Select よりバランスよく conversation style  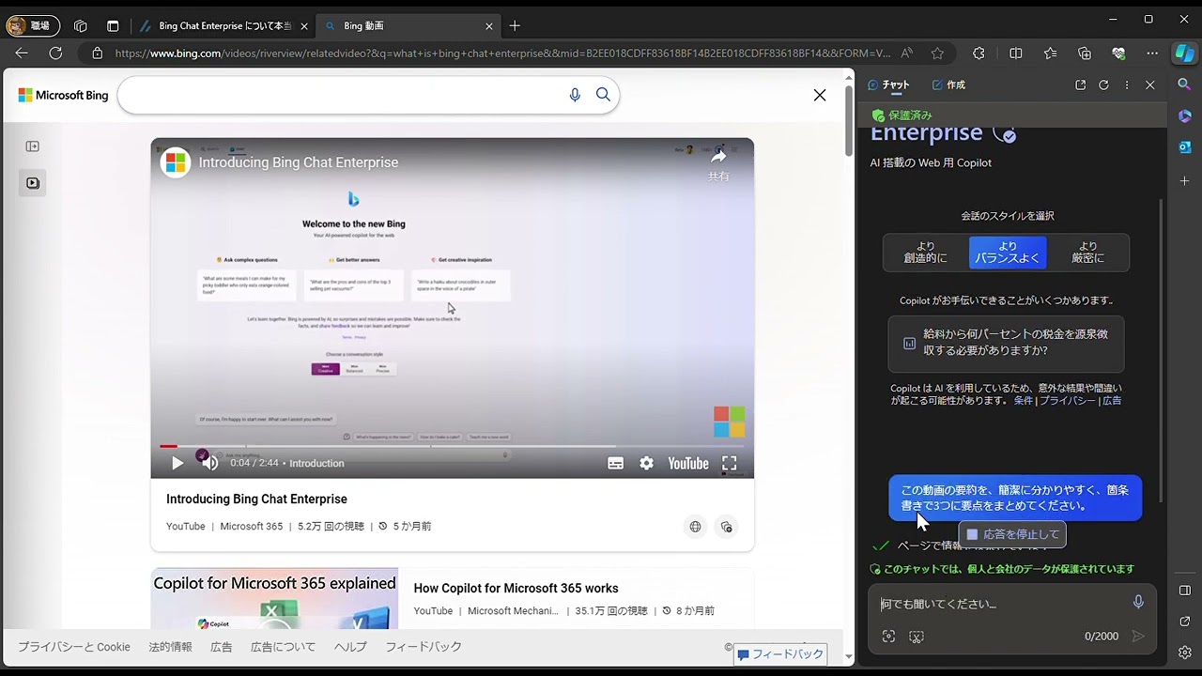pos(1008,253)
